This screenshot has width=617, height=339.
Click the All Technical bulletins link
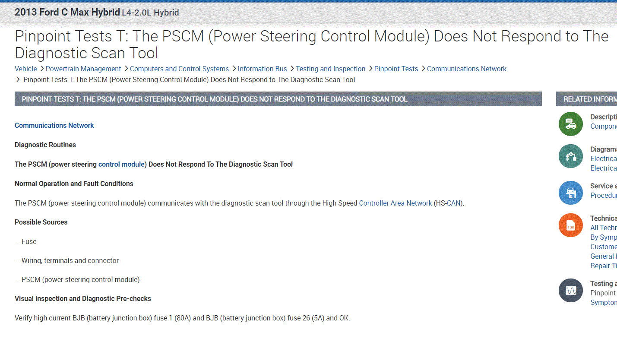tap(604, 228)
